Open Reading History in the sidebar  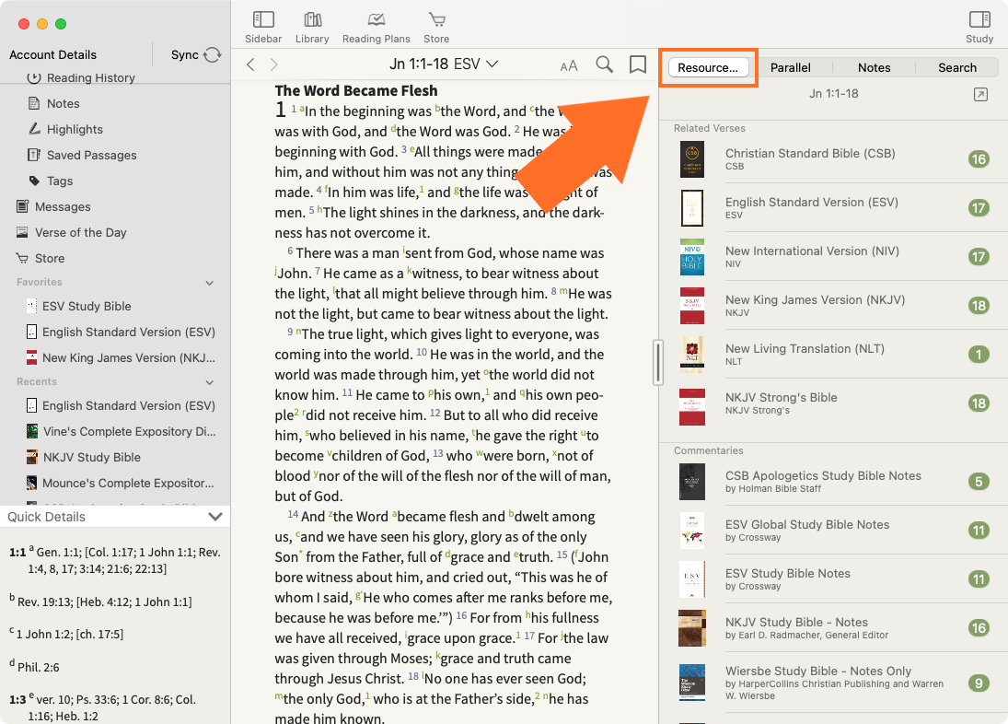[81, 77]
